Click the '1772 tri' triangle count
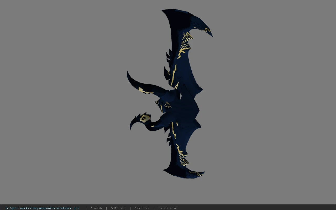336x210 pixels. [x=142, y=208]
